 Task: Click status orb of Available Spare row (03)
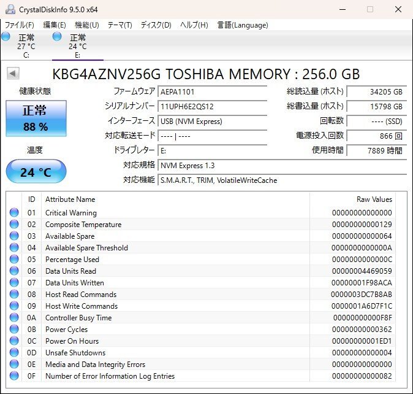coord(14,236)
